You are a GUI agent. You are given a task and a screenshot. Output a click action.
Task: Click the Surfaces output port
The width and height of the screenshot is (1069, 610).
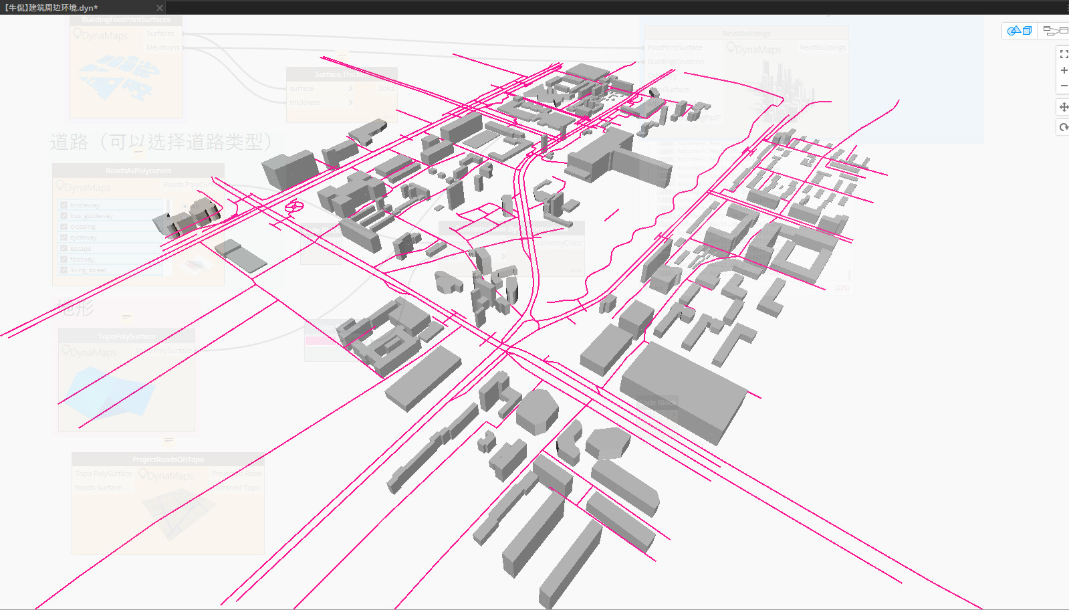[160, 33]
